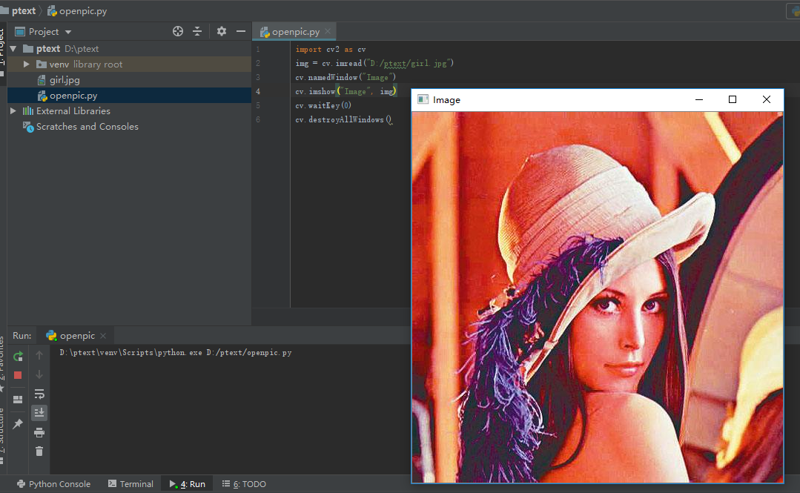800x493 pixels.
Task: Hide the Project tool window
Action: coord(240,31)
